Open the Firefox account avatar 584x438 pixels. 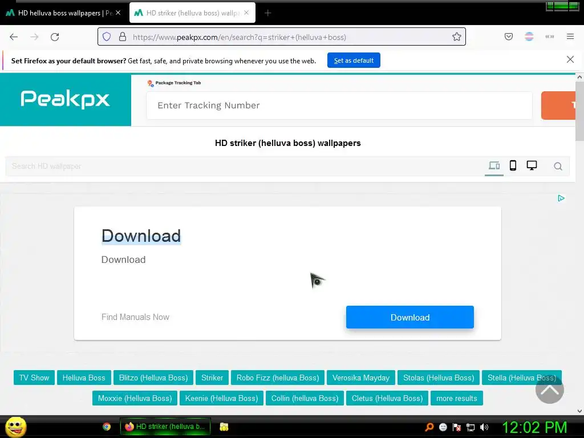point(529,36)
